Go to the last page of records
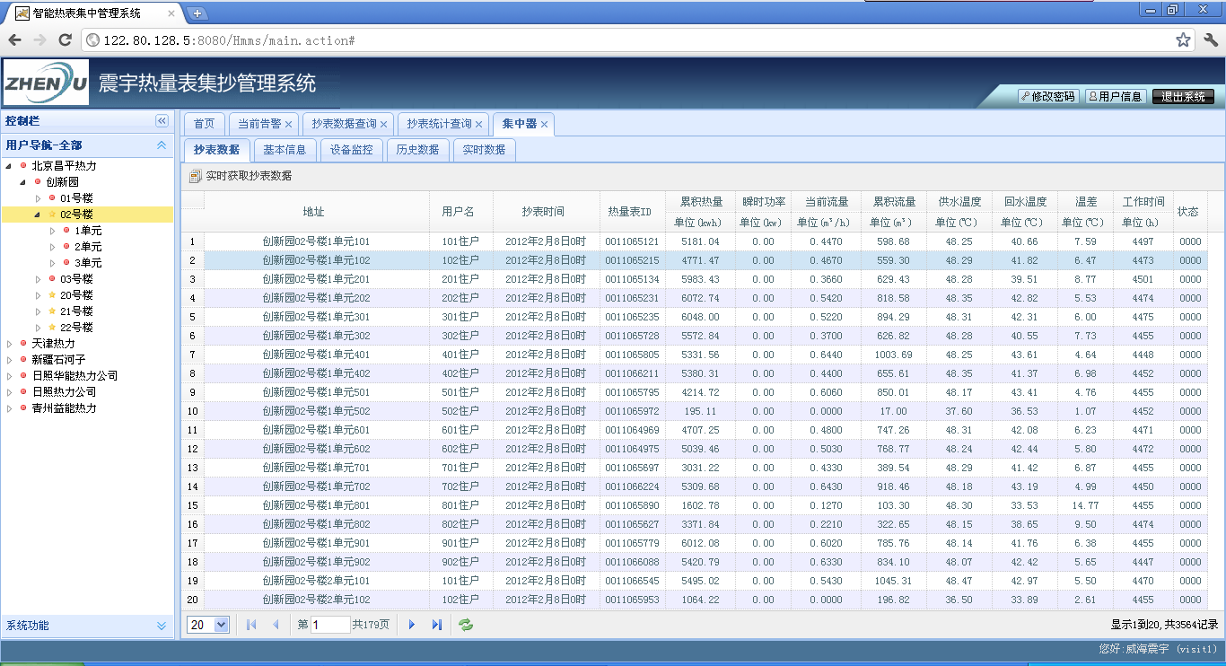 click(x=437, y=625)
